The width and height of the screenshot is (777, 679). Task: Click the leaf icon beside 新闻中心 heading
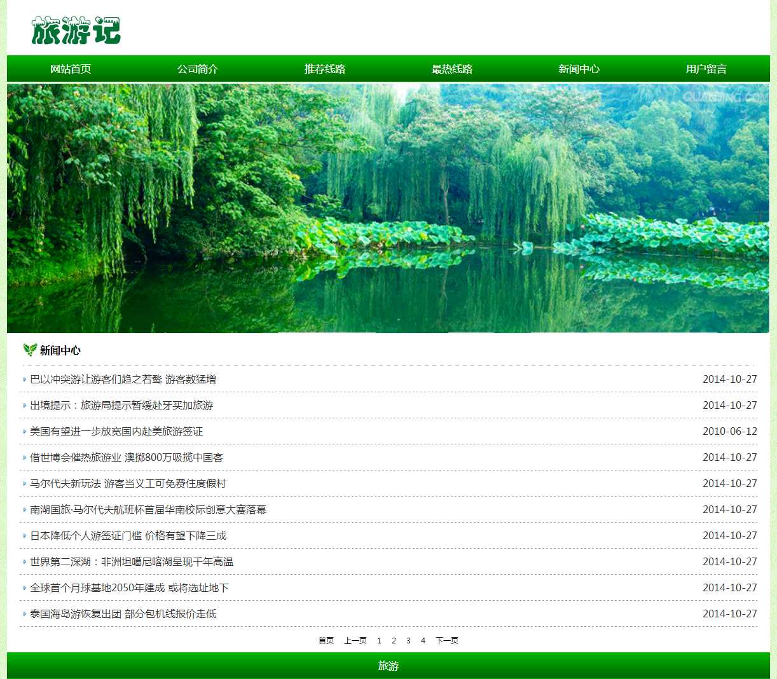point(29,350)
